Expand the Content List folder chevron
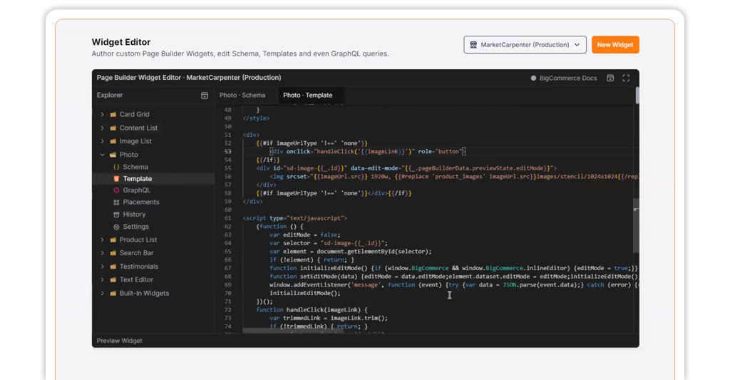 coord(103,128)
